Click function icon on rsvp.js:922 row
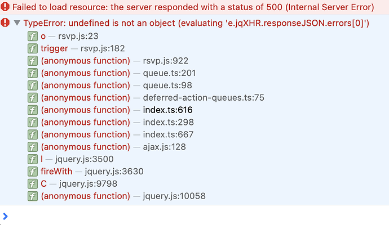Viewport: 389px width, 225px height. (33, 61)
